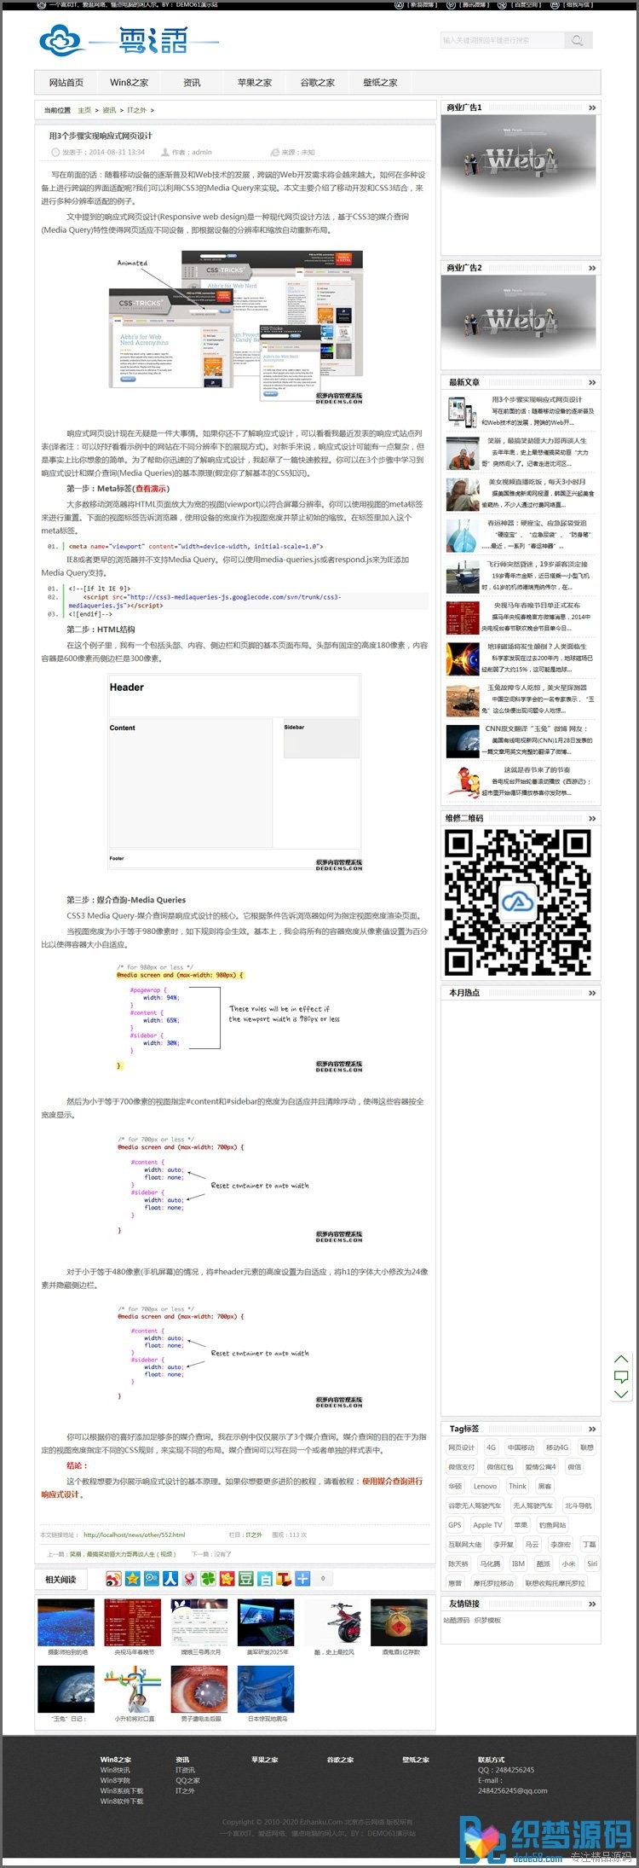The height and width of the screenshot is (1868, 639).
Task: Click the QR code image
Action: tap(517, 902)
